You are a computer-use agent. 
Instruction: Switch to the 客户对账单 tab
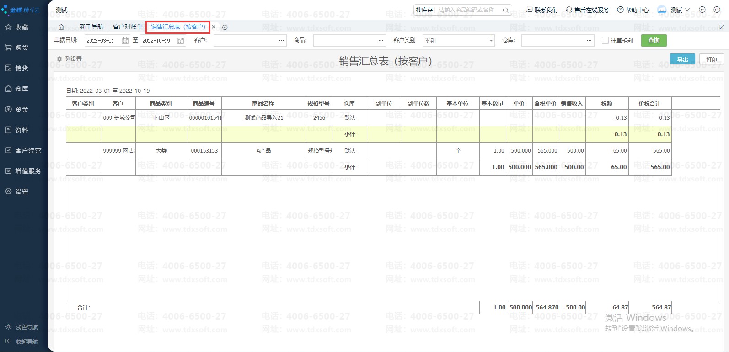click(x=127, y=27)
